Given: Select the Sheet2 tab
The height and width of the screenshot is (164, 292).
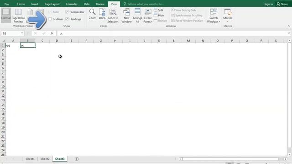Looking at the screenshot, I should click(45, 159).
